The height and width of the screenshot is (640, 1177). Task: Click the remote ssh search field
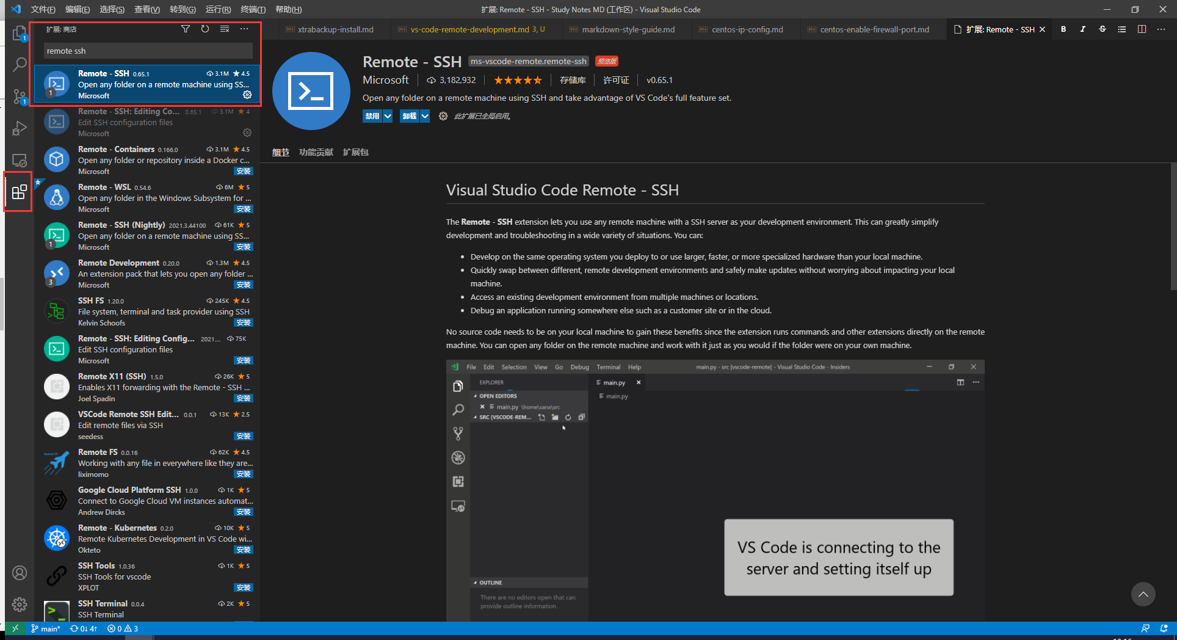[148, 51]
